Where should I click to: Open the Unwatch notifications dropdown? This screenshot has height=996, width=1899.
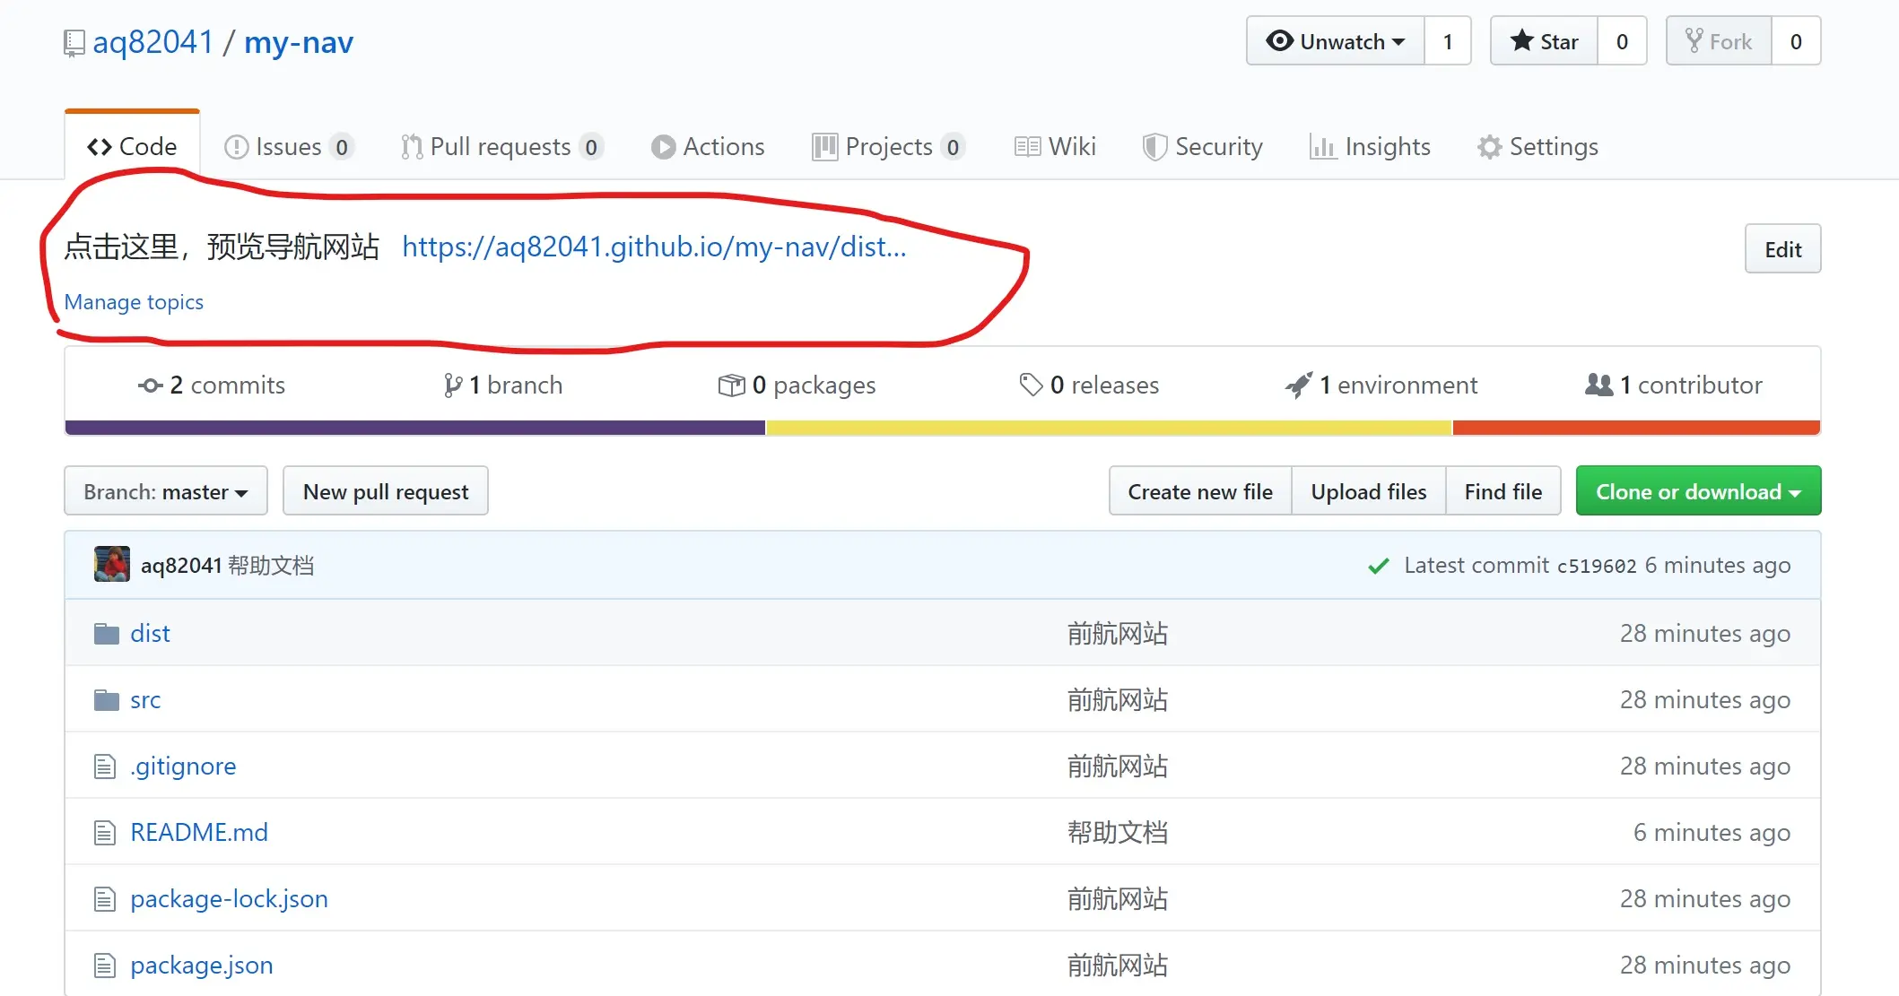1335,41
